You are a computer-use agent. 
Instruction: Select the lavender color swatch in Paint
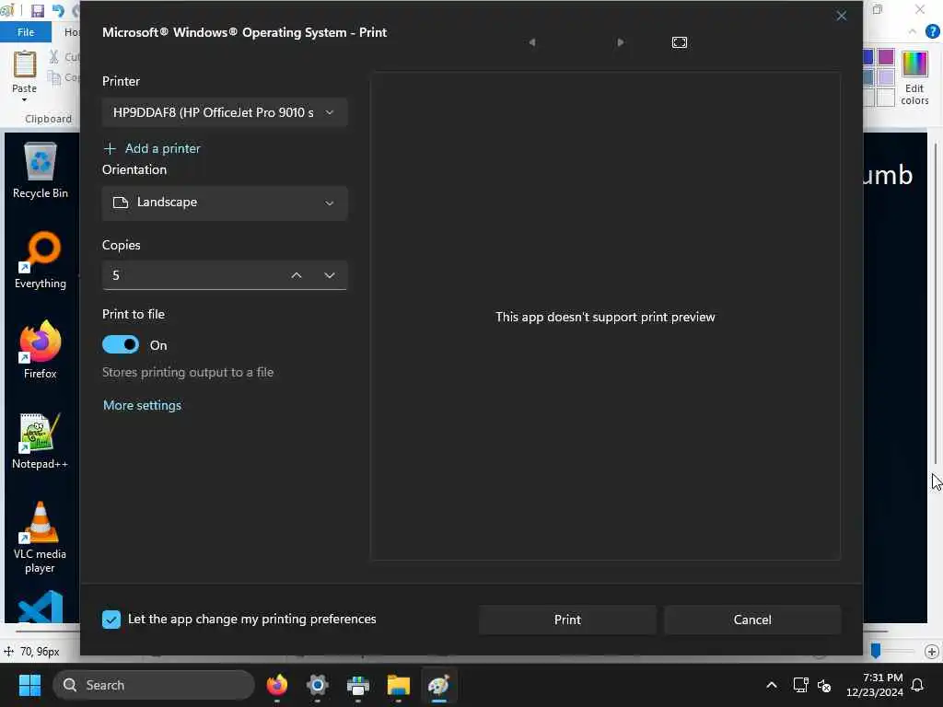886,77
